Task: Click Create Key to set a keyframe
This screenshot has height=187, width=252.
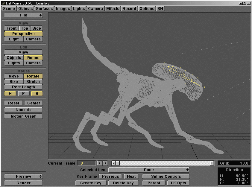Action: pyautogui.click(x=90, y=183)
